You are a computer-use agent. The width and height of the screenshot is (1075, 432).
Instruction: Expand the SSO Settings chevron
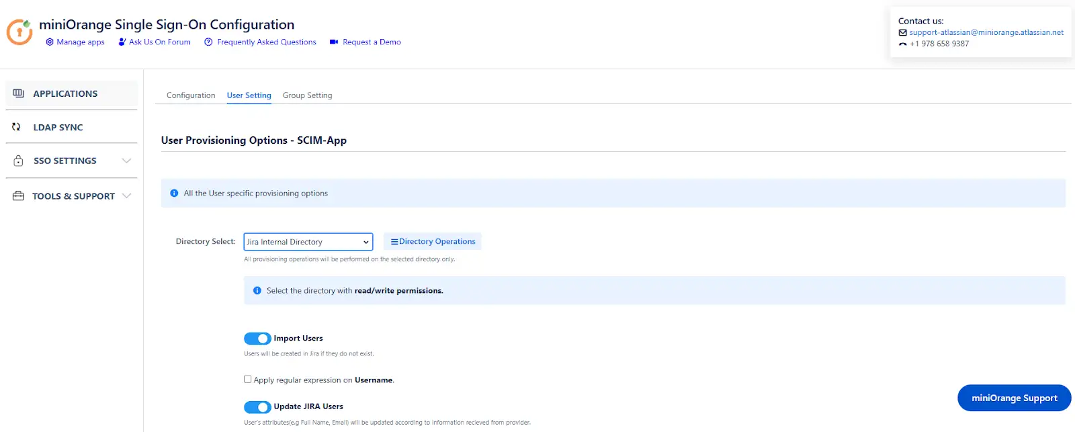pos(126,161)
